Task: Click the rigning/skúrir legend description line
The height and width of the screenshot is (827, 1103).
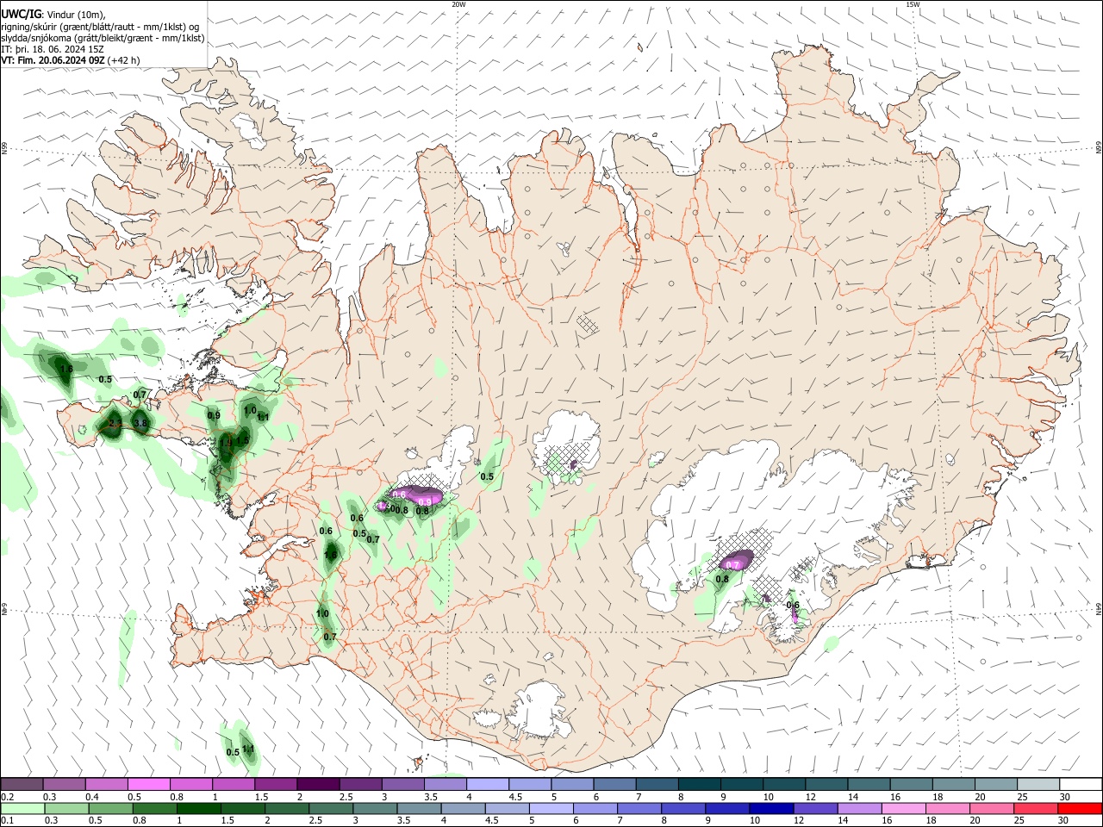Action: 100,27
